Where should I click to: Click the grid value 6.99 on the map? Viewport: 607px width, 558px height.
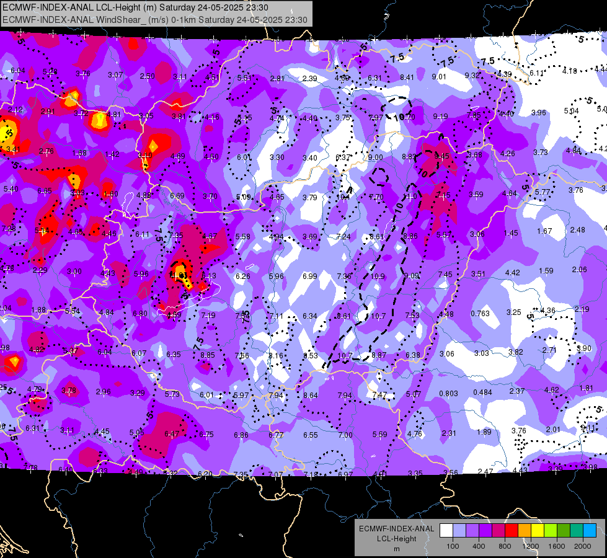pos(309,276)
